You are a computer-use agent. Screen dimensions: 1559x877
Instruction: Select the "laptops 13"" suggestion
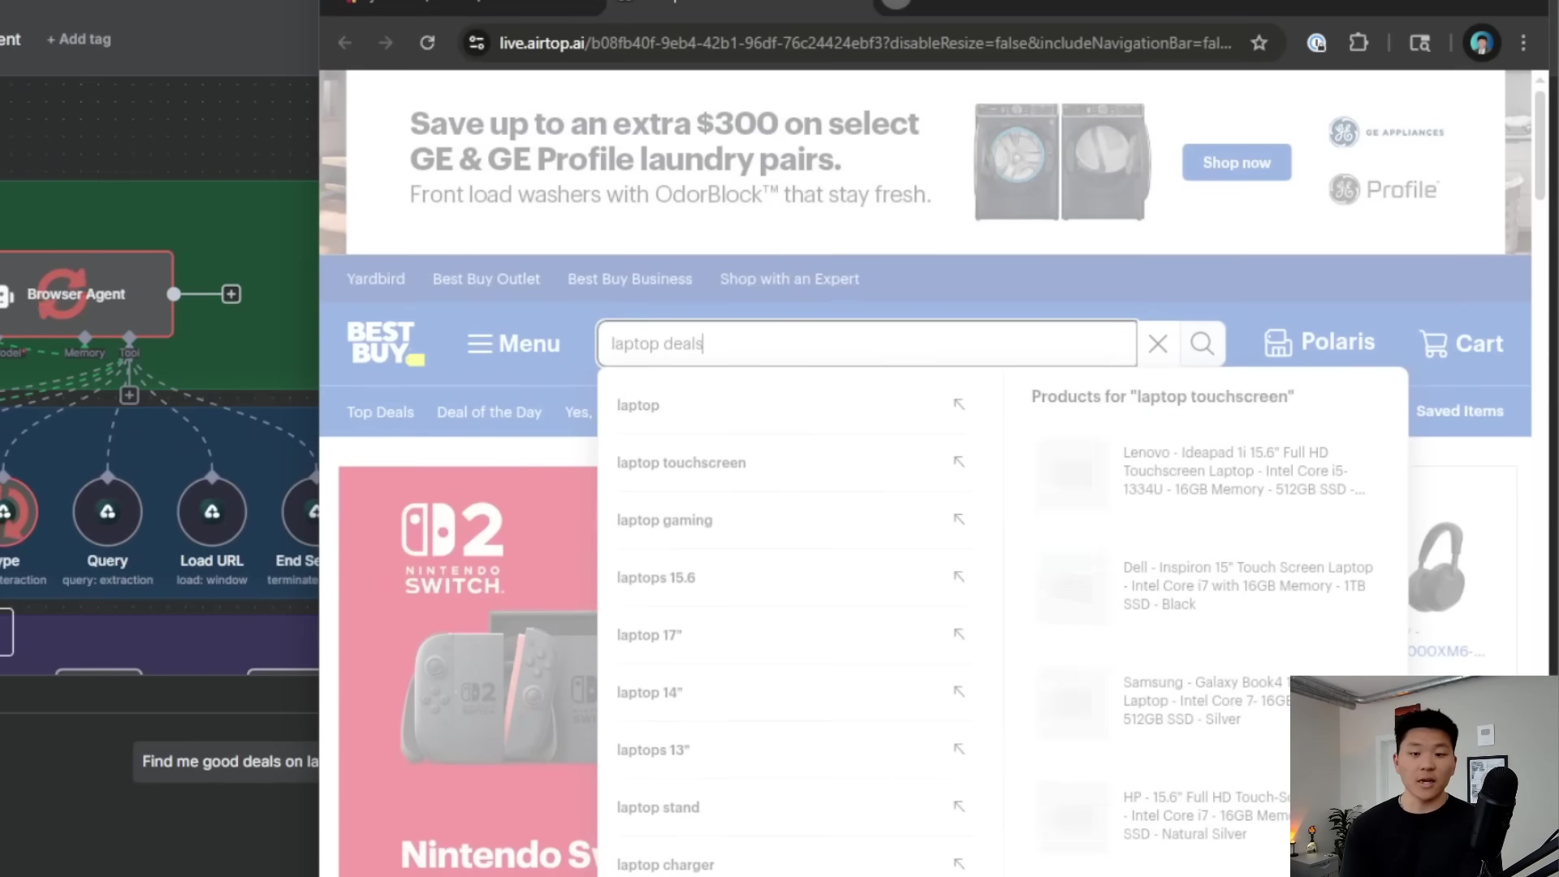coord(652,750)
